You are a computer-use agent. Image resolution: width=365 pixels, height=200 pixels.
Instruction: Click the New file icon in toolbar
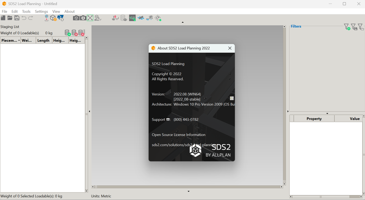pyautogui.click(x=3, y=18)
